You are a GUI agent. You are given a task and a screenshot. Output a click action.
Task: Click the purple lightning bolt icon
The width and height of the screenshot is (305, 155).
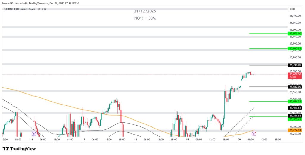tap(254, 134)
